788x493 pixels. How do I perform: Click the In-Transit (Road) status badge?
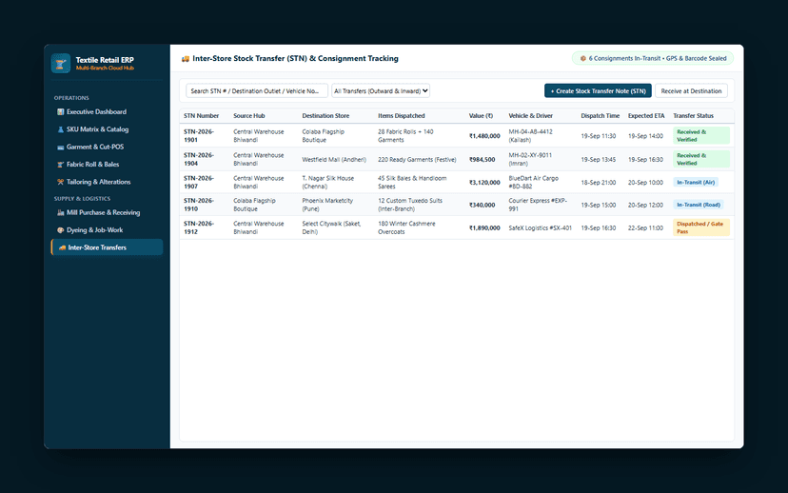click(698, 205)
